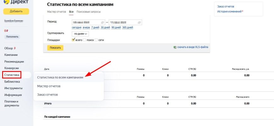Enable the 'поиск' platforms checkbox
Image resolution: width=274 pixels, height=126 pixels.
(84, 40)
